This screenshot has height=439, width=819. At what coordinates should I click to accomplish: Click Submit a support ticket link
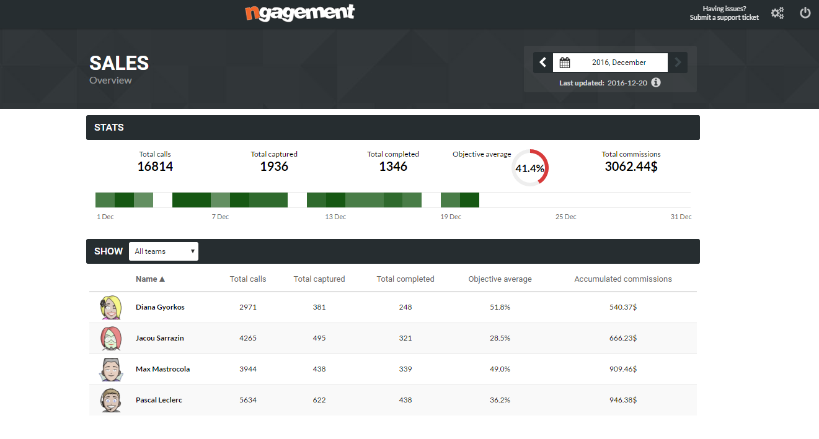[x=724, y=17]
